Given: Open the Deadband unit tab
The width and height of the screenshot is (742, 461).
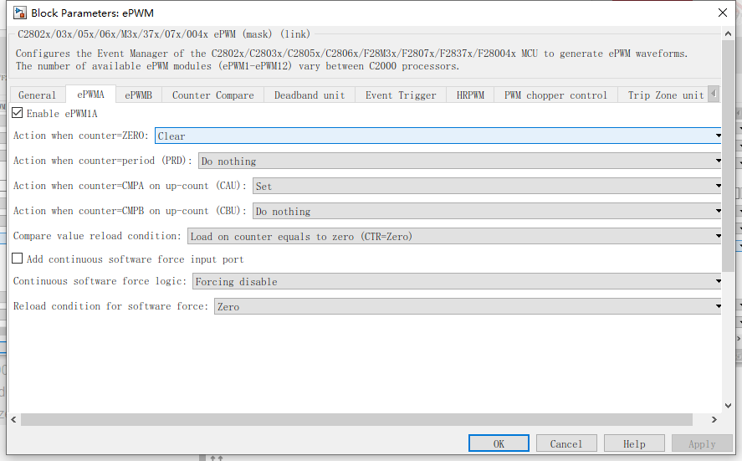Looking at the screenshot, I should [310, 95].
